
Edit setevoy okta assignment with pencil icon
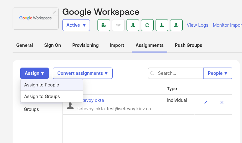(x=206, y=102)
